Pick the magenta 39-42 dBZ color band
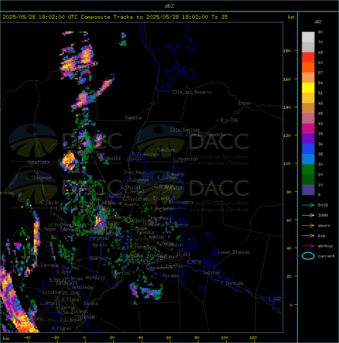 click(308, 129)
